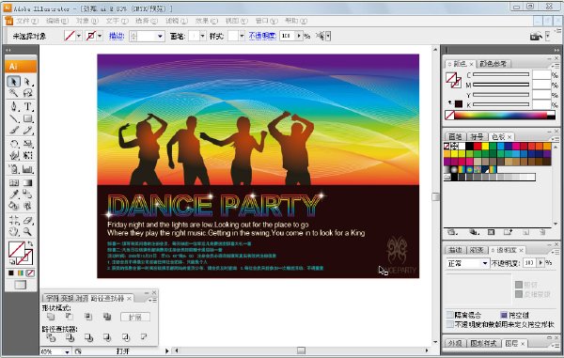Image resolution: width=564 pixels, height=358 pixels.
Task: Set toolbox paint mode to None
Action: 31,273
